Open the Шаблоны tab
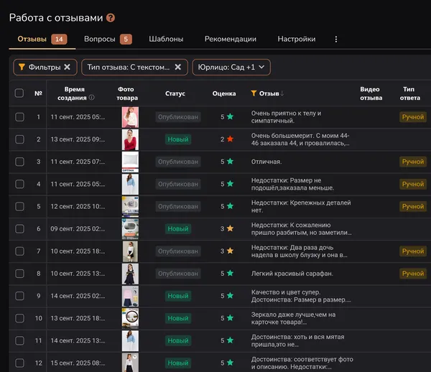 [x=166, y=39]
